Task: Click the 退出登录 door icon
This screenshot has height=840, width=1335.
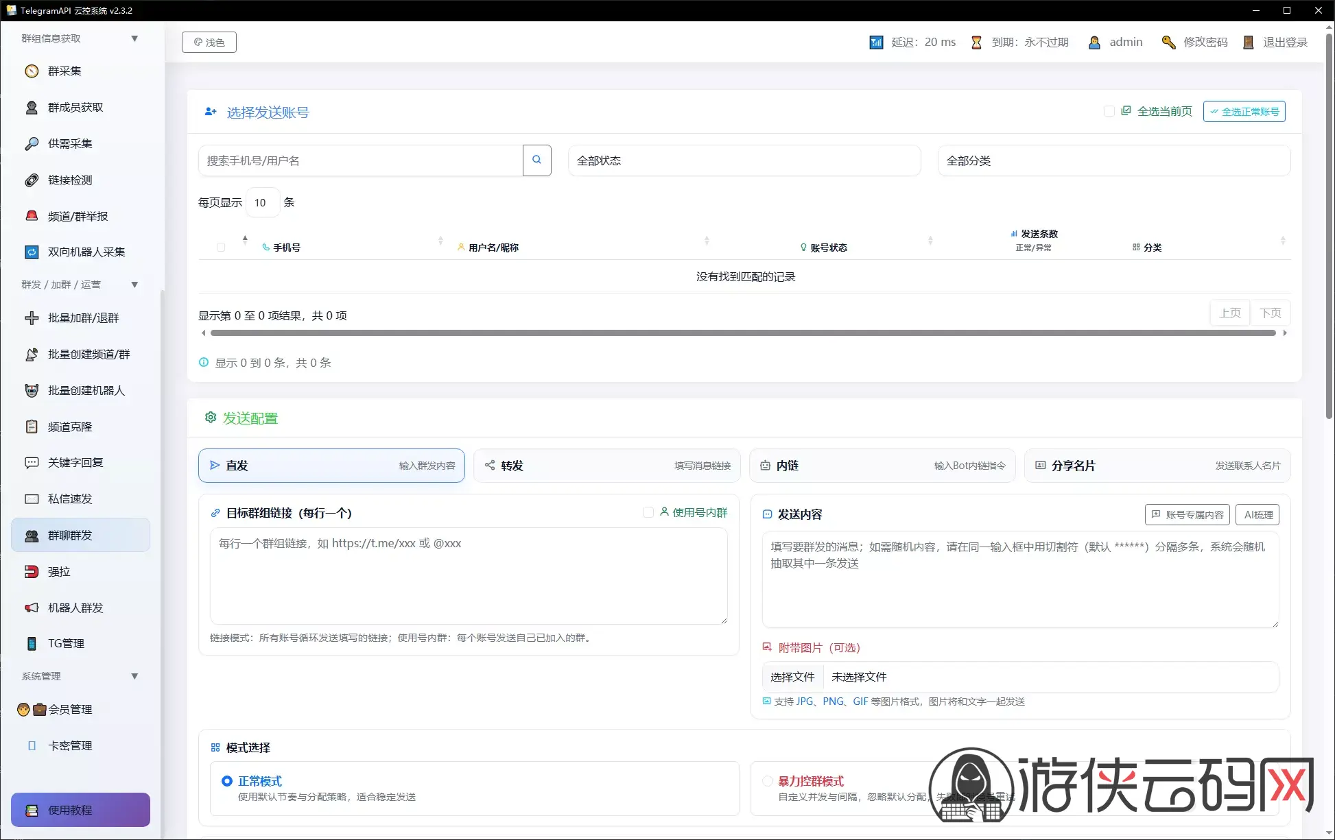Action: coord(1249,43)
